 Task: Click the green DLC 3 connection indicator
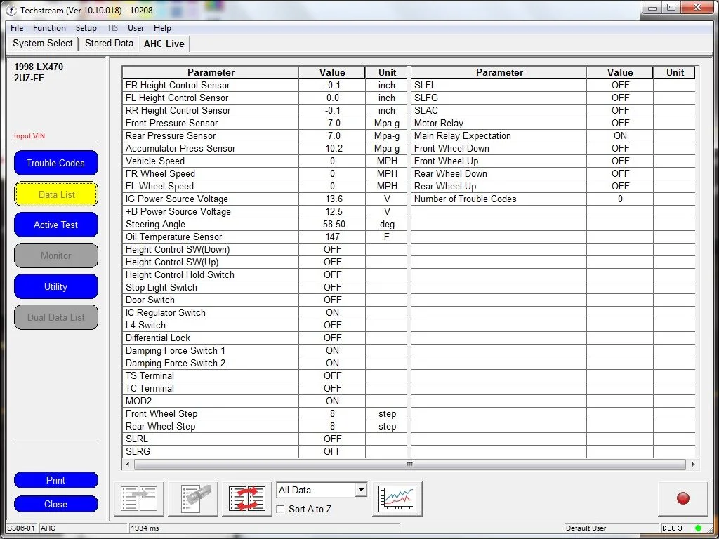[x=699, y=528]
